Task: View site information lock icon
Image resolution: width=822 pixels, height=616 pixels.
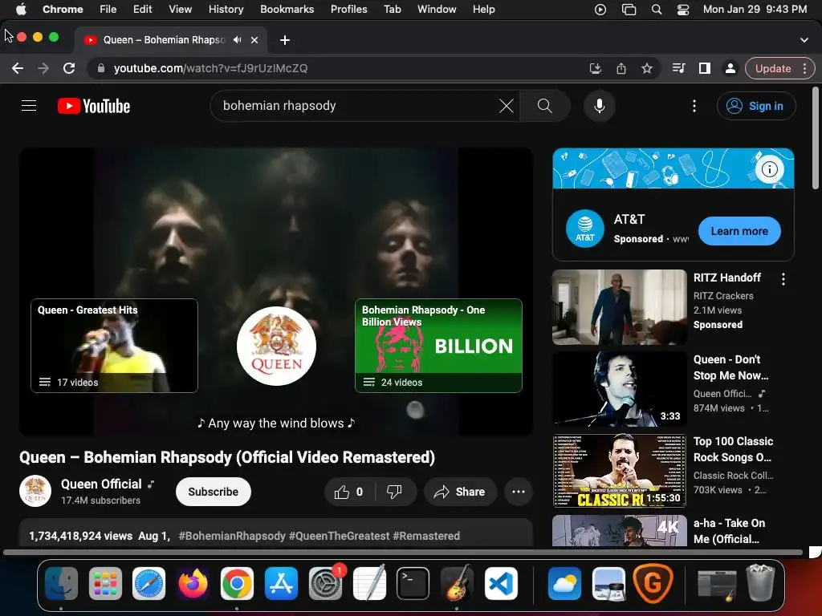Action: pos(101,68)
